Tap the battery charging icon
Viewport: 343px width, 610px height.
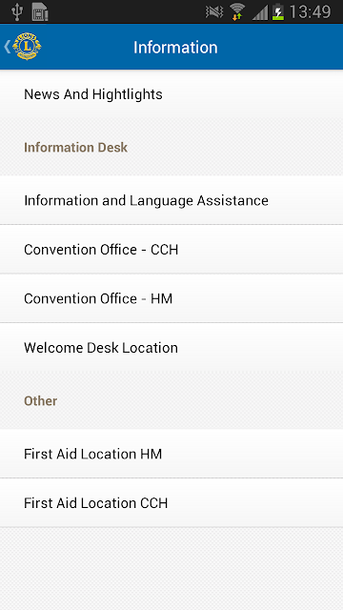(x=277, y=11)
